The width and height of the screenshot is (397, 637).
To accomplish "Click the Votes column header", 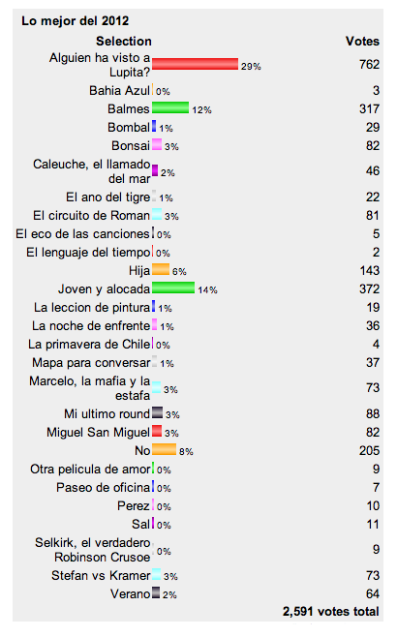I will coord(362,41).
